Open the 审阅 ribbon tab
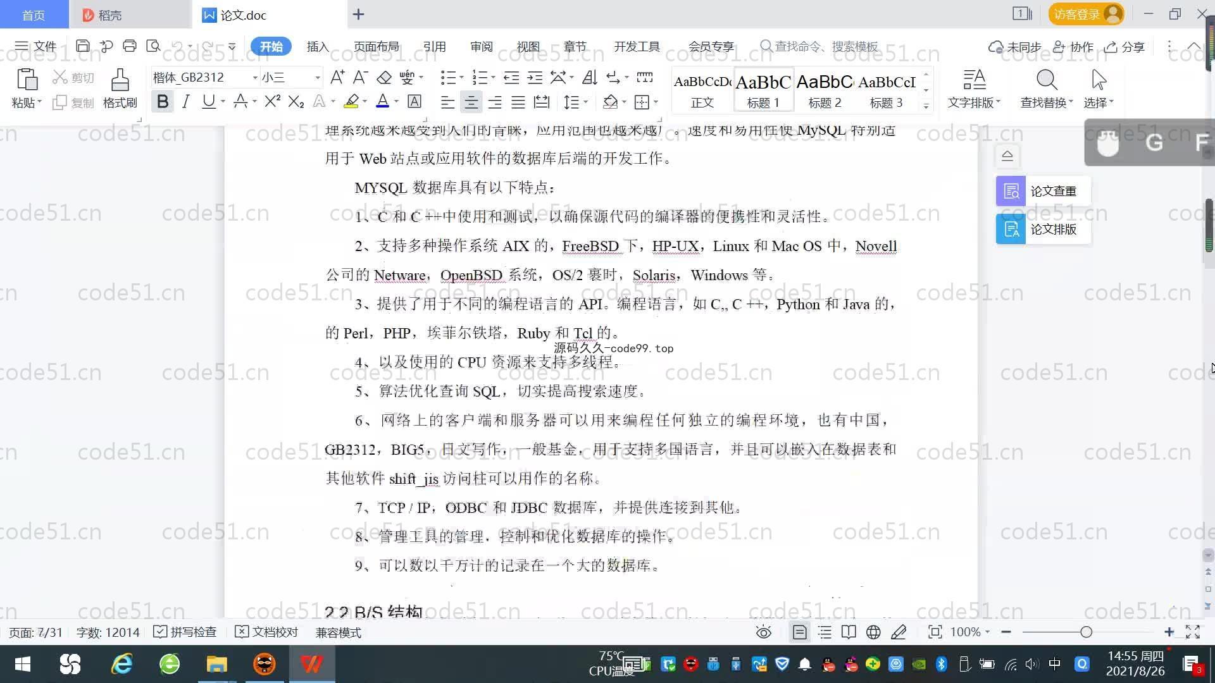 pos(481,46)
